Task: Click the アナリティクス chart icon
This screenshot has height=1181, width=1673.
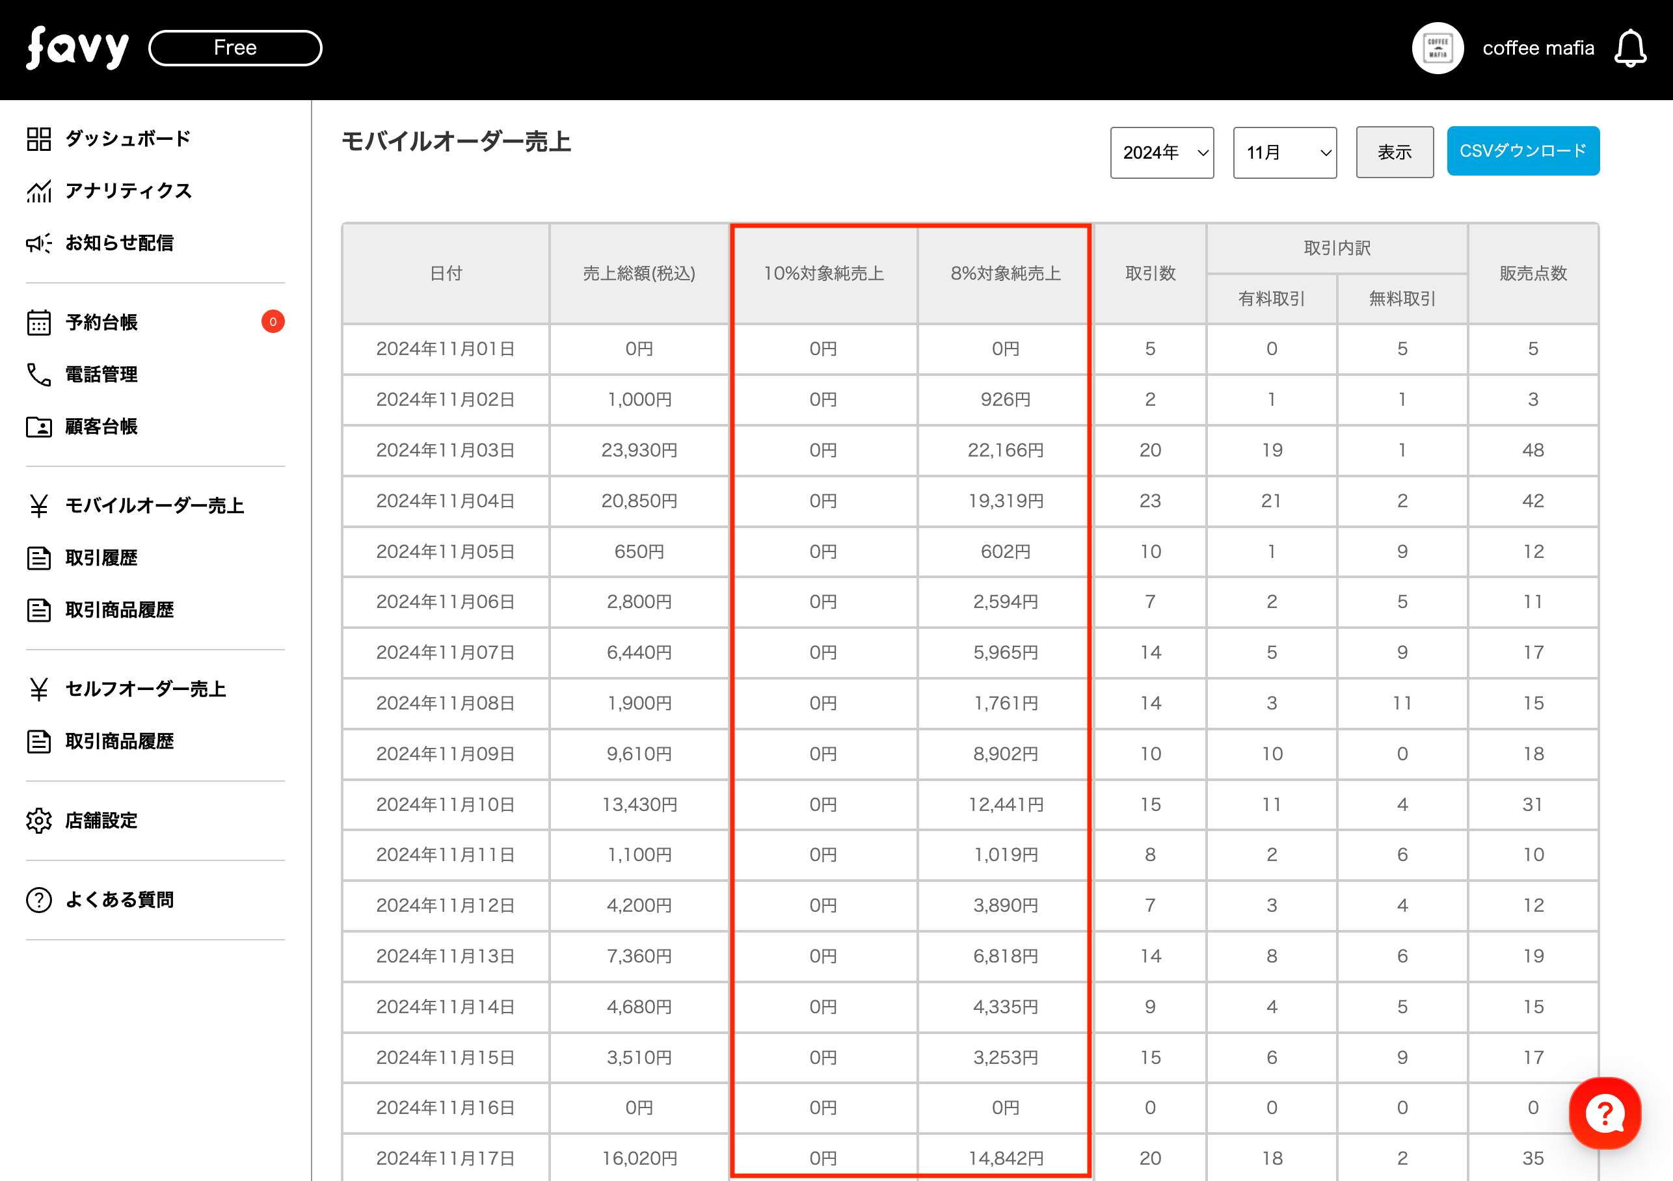Action: 38,191
